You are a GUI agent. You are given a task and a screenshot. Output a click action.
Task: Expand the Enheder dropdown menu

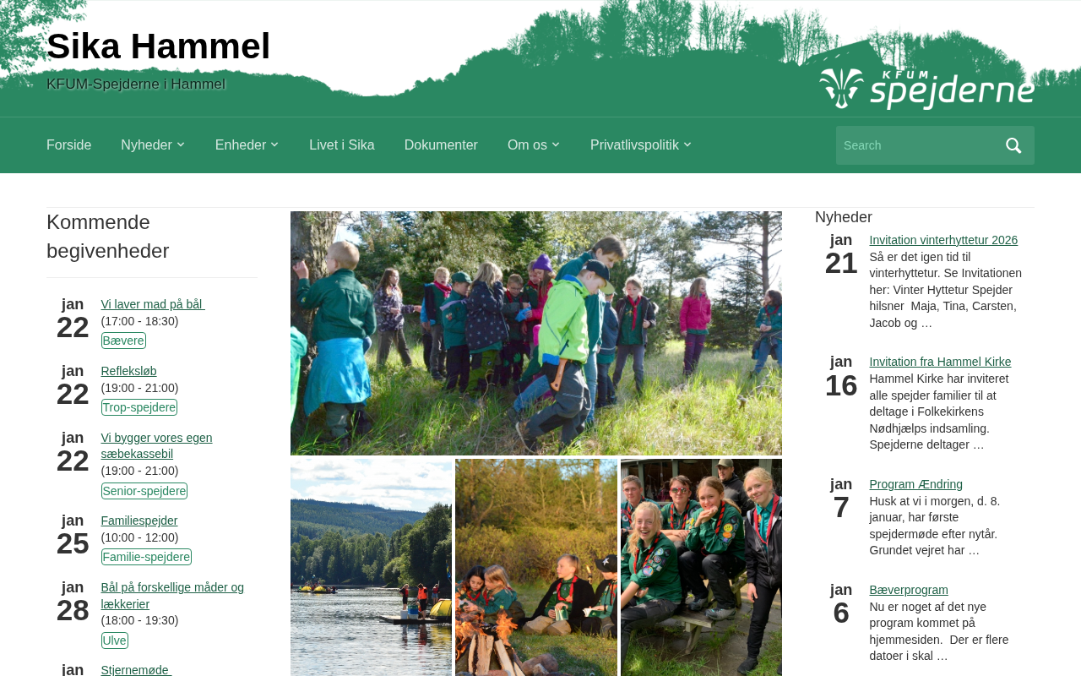click(247, 145)
